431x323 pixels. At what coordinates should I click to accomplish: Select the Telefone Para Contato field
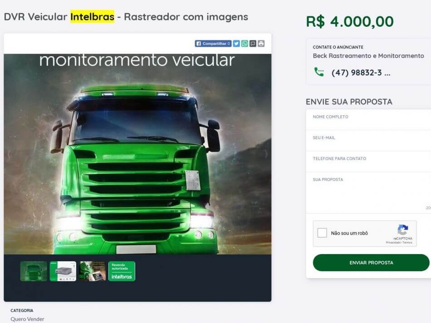368,161
